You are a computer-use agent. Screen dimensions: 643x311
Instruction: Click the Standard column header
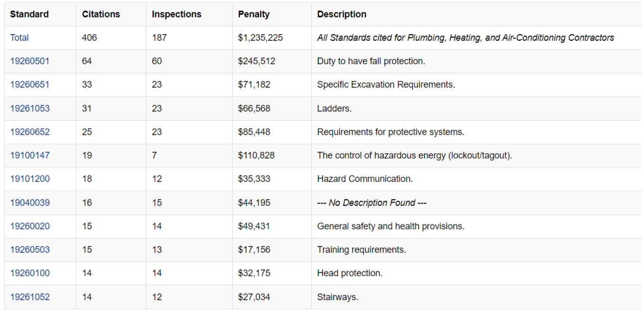tap(29, 14)
